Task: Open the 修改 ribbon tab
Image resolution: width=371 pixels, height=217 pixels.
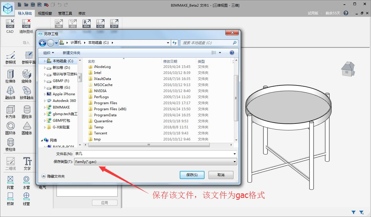Action: (x=82, y=13)
